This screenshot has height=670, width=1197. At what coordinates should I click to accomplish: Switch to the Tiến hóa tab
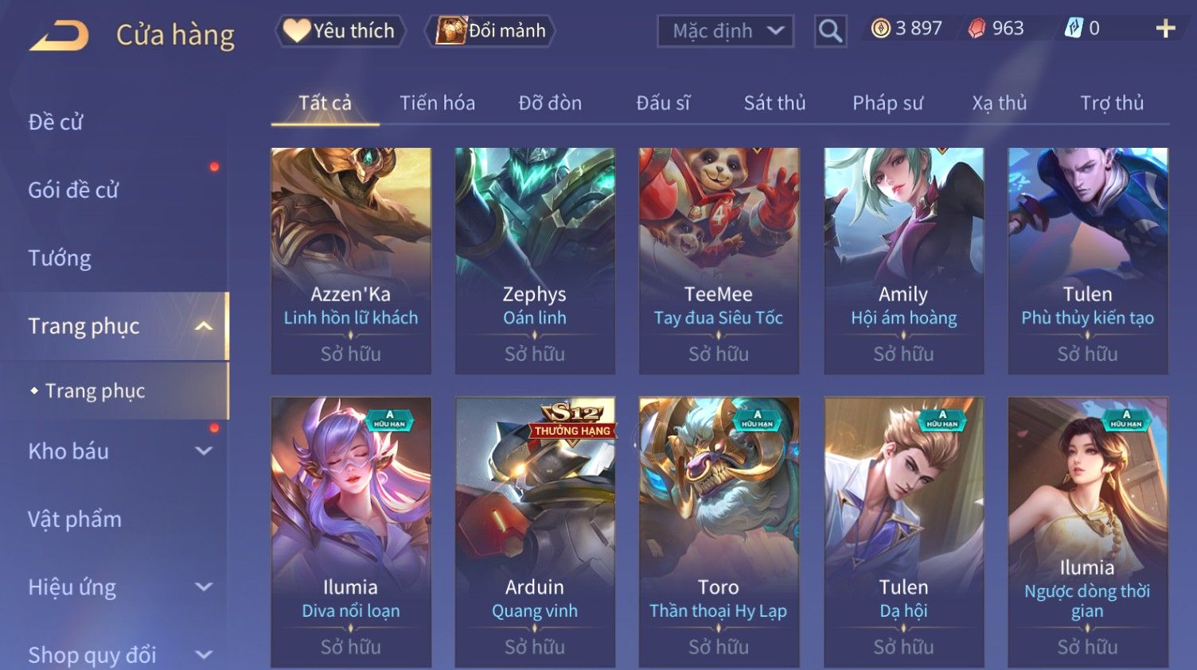(x=437, y=103)
